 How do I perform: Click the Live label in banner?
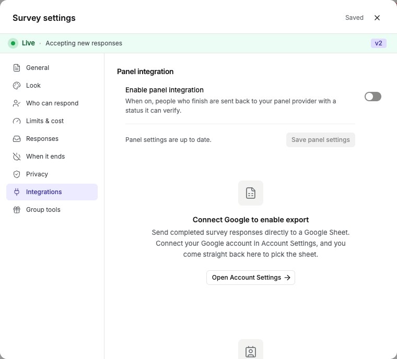point(28,43)
